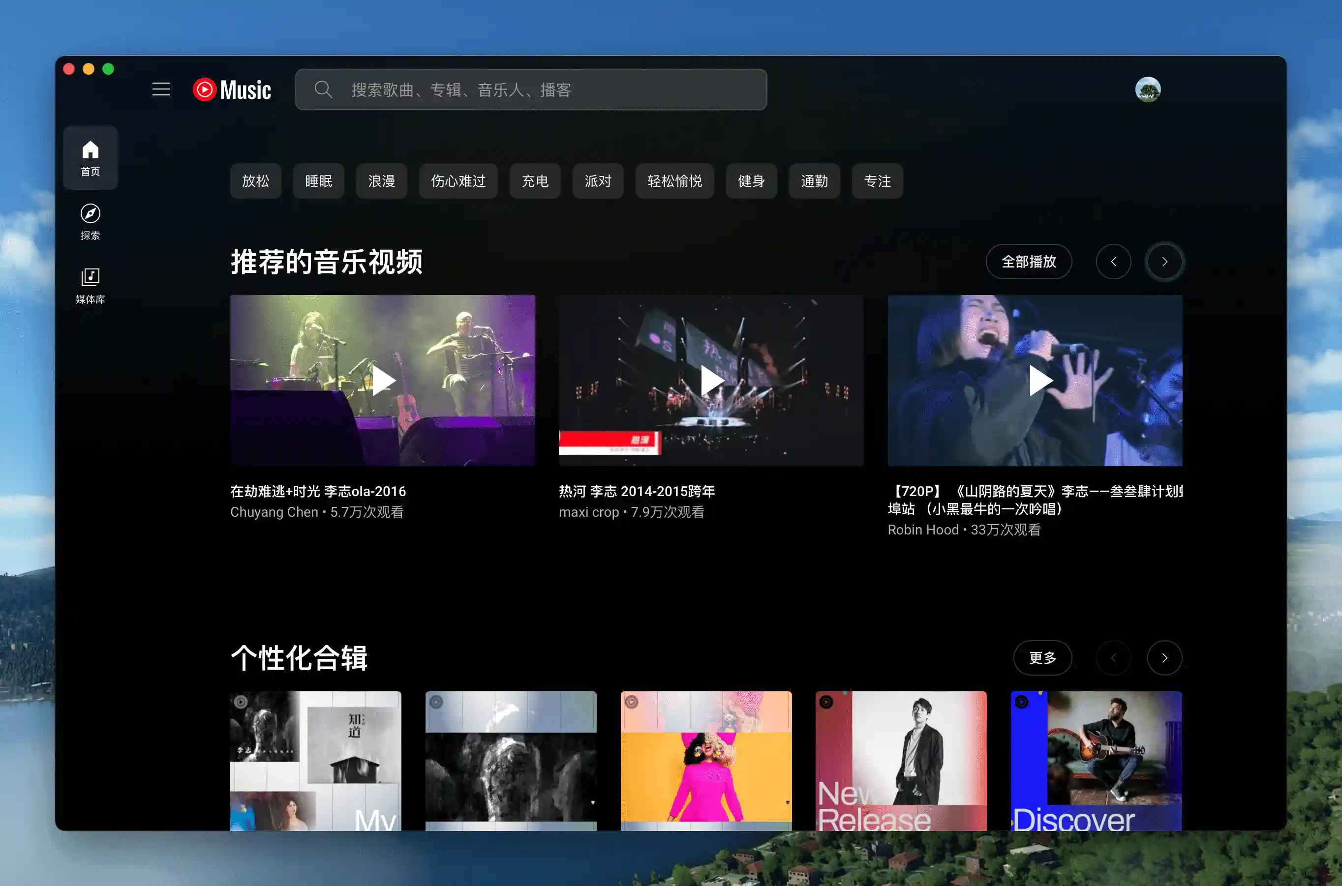Open the 媒体库 library page
The image size is (1342, 886).
[91, 285]
